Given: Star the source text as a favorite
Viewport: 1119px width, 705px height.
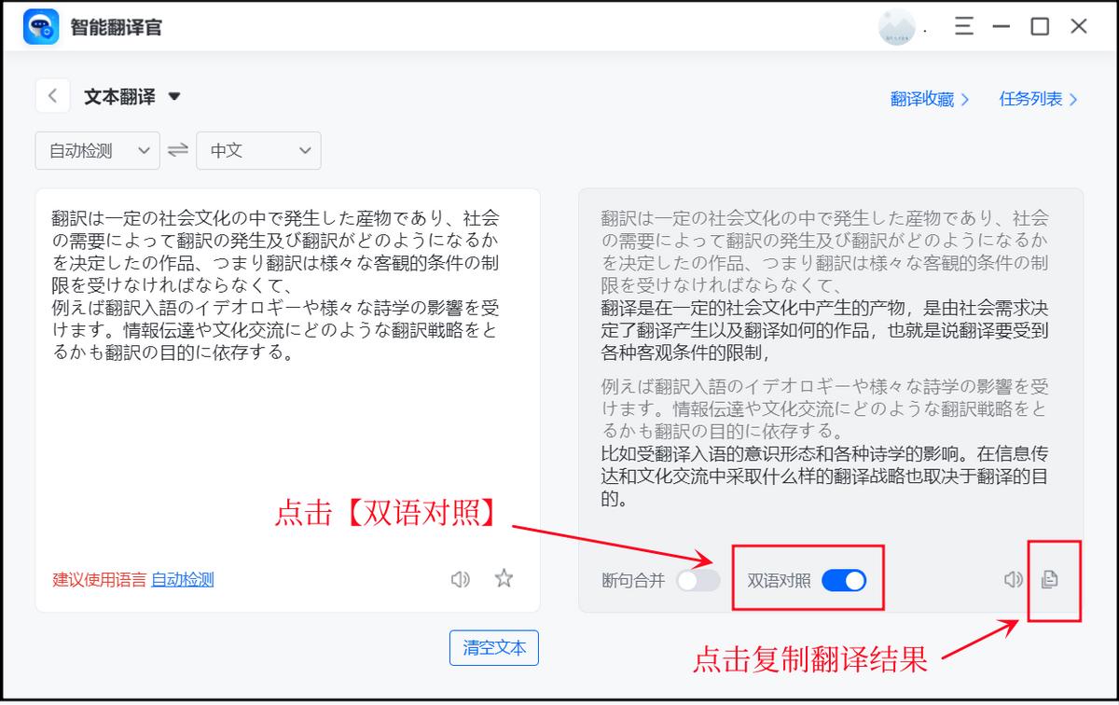Looking at the screenshot, I should (x=504, y=579).
